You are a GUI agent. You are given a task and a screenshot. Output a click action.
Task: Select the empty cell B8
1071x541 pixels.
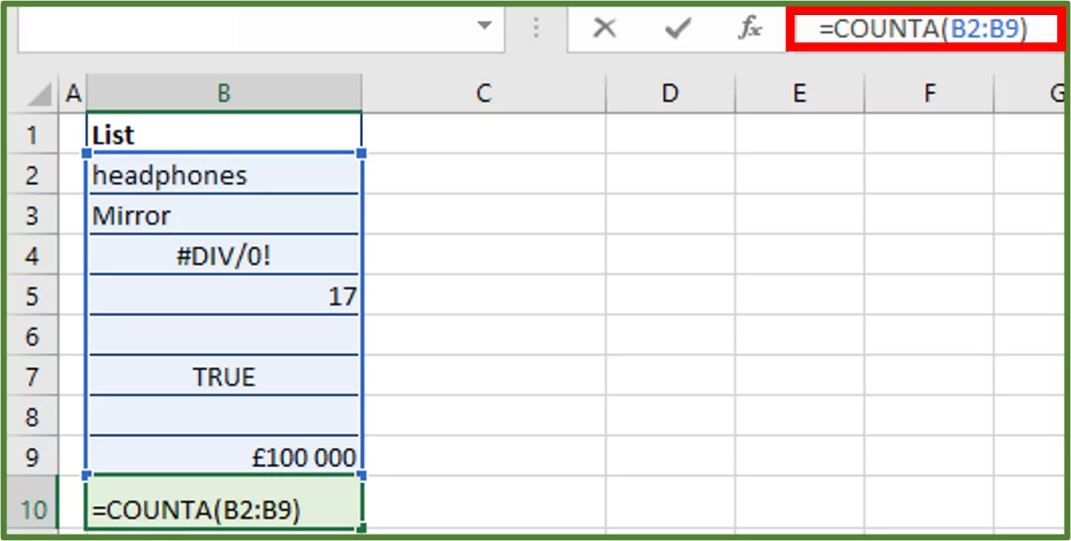[223, 417]
